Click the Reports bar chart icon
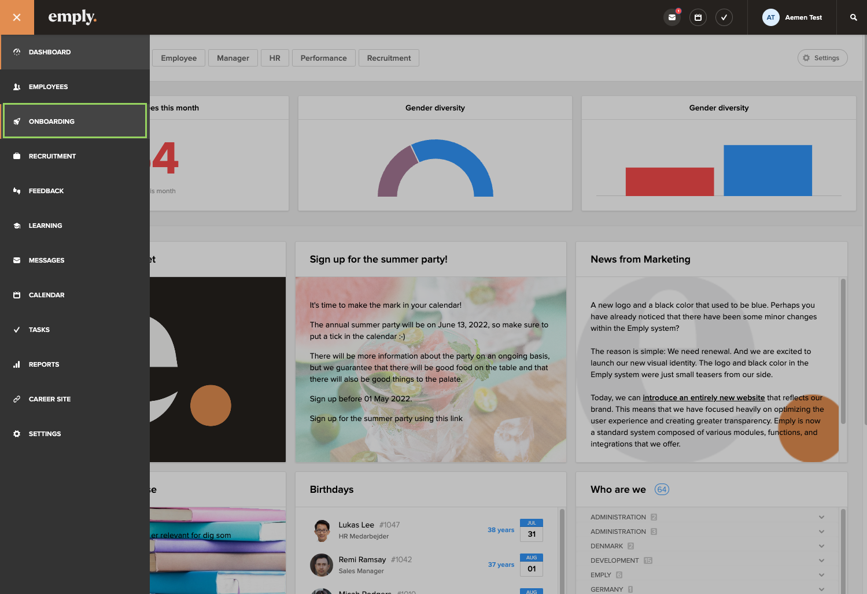Viewport: 867px width, 594px height. tap(17, 364)
